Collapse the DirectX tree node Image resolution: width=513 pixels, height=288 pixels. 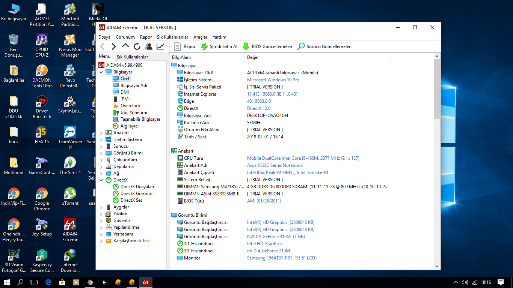point(101,180)
